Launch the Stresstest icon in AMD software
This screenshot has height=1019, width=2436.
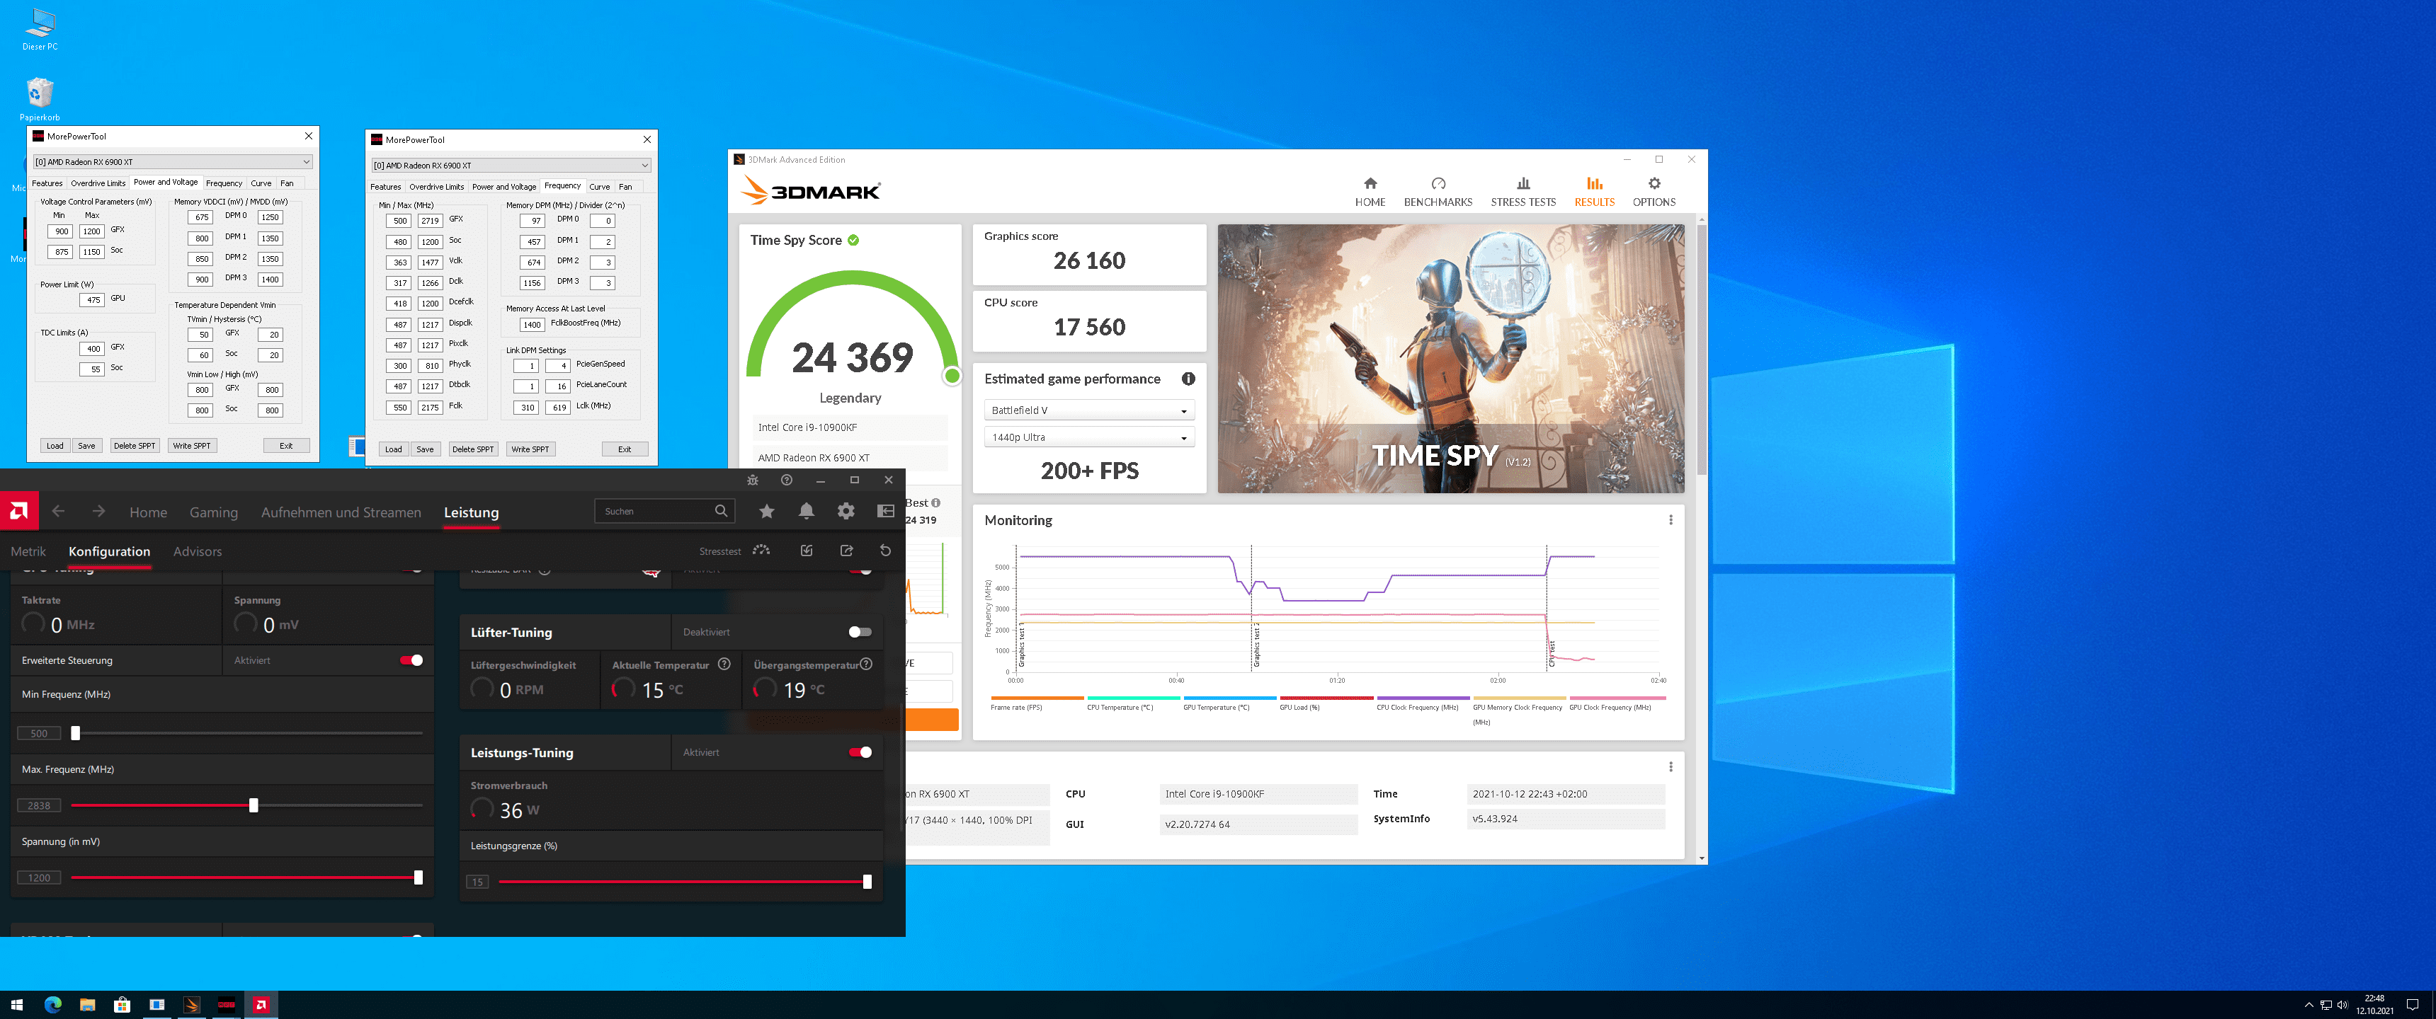point(761,551)
